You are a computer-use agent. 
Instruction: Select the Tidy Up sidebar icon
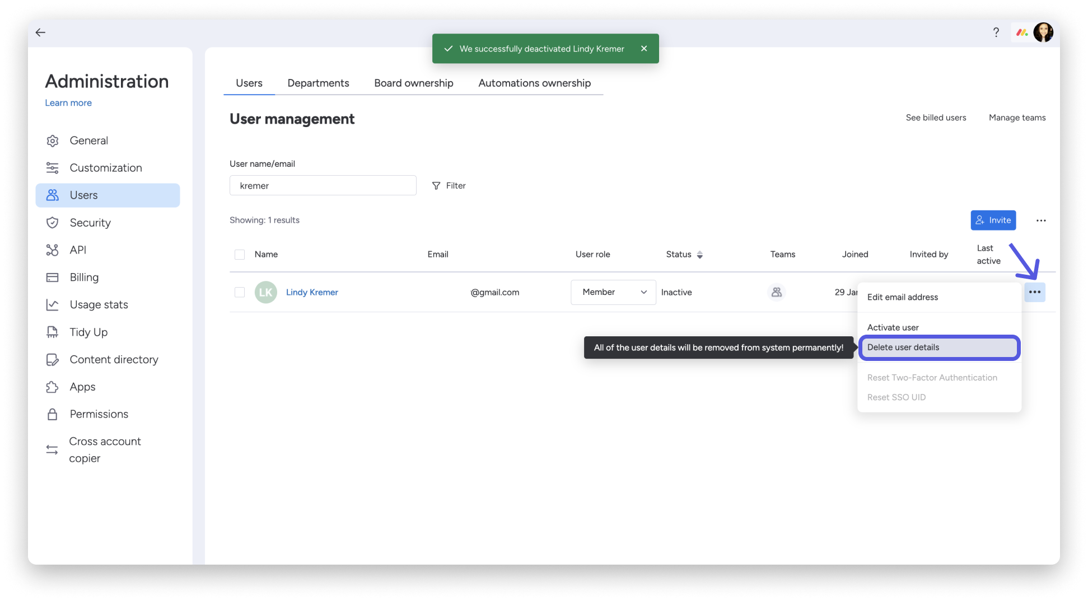point(52,332)
